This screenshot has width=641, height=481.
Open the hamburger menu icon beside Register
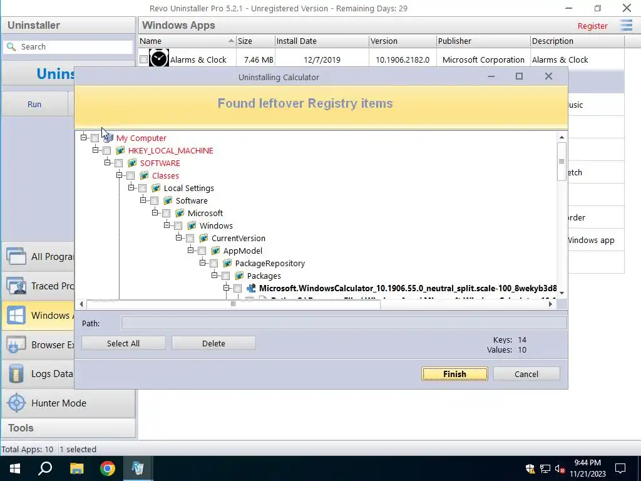click(626, 25)
